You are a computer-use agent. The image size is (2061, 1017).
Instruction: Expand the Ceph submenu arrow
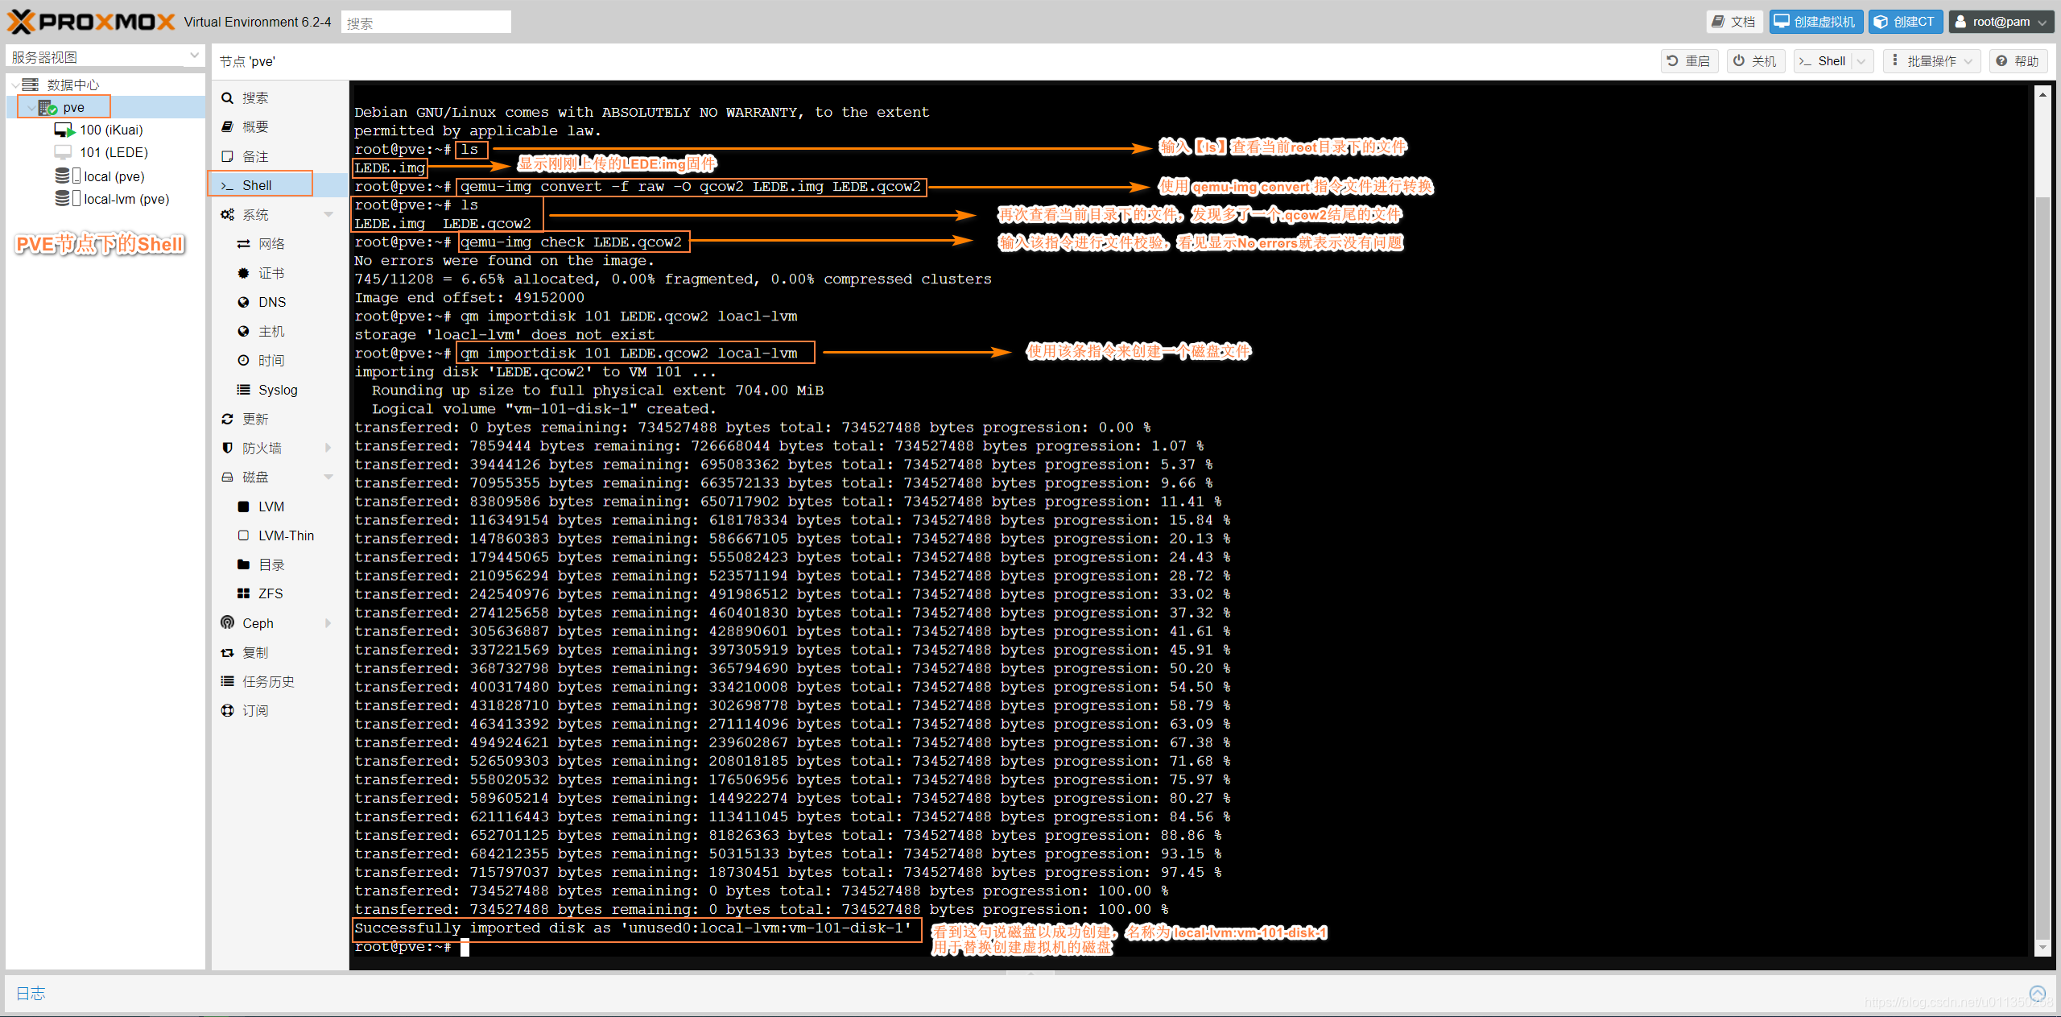tap(328, 622)
